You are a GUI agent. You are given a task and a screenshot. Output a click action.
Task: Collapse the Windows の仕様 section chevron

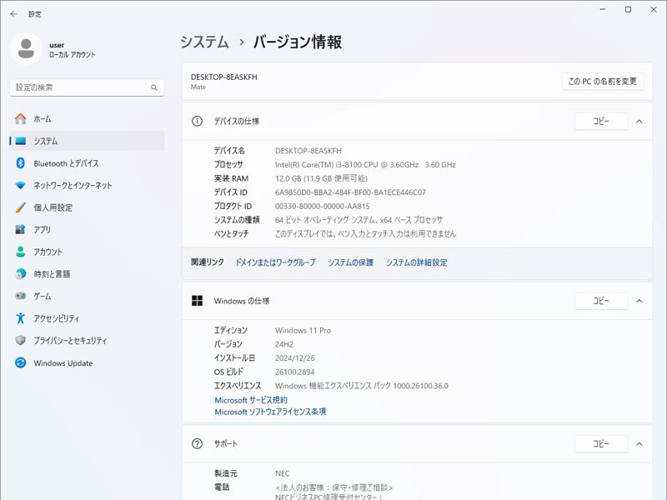coord(639,301)
